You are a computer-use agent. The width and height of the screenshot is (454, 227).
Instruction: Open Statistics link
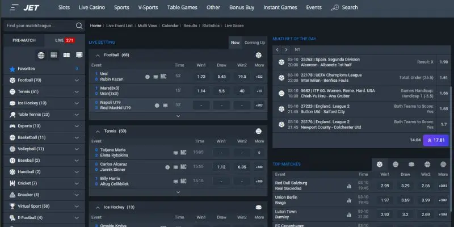click(211, 26)
